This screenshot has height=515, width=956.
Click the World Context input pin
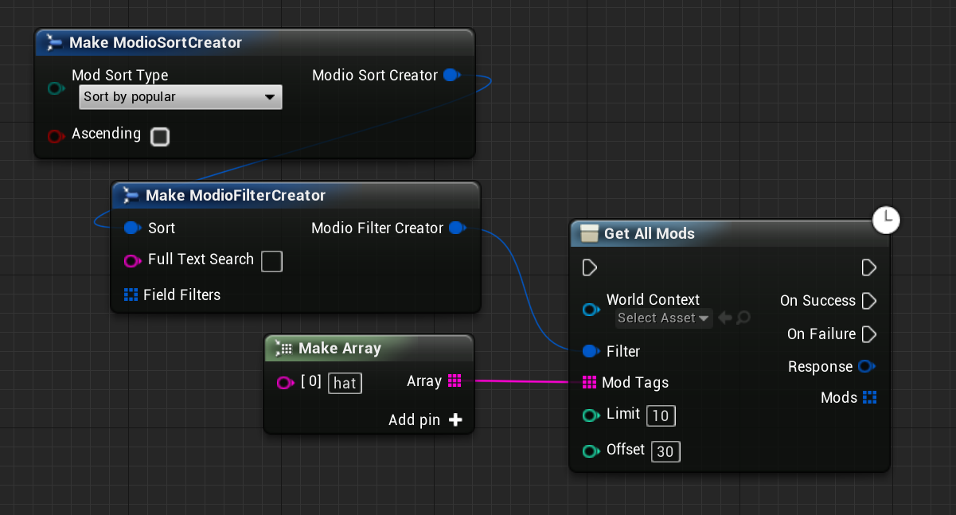[x=591, y=310]
